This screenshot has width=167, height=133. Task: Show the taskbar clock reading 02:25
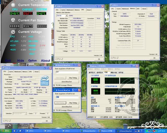(x=162, y=131)
